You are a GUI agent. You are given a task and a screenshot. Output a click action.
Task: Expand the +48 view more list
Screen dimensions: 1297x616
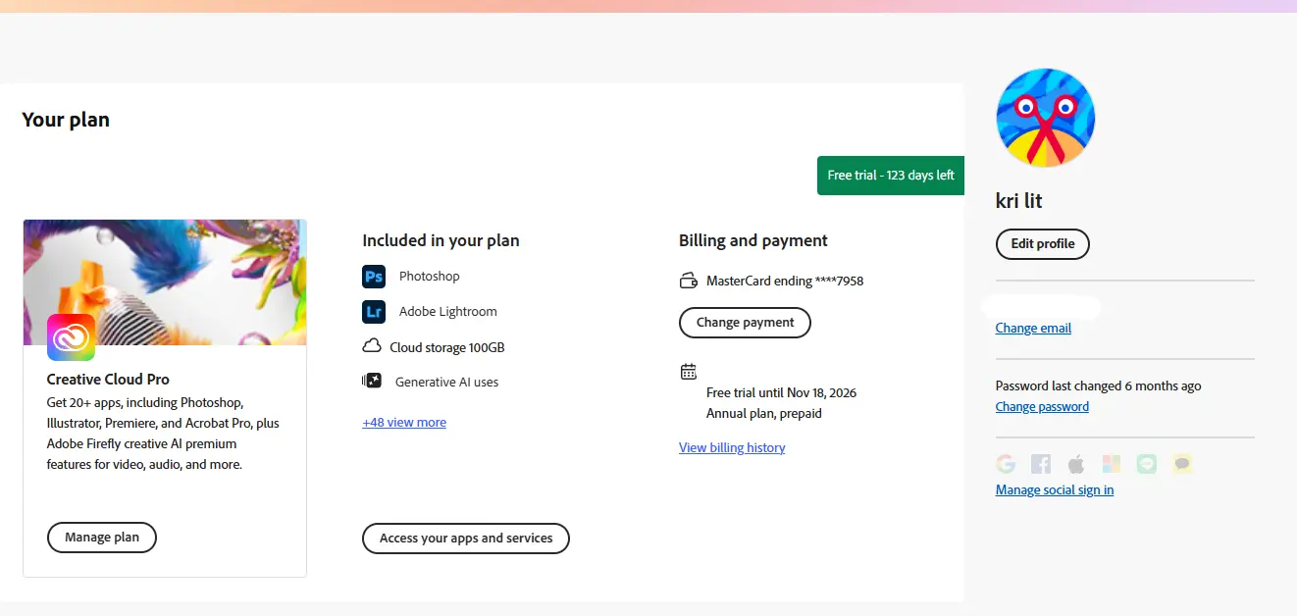tap(404, 423)
